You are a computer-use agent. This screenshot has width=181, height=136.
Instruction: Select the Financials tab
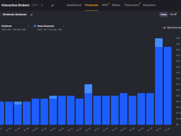(92, 5)
